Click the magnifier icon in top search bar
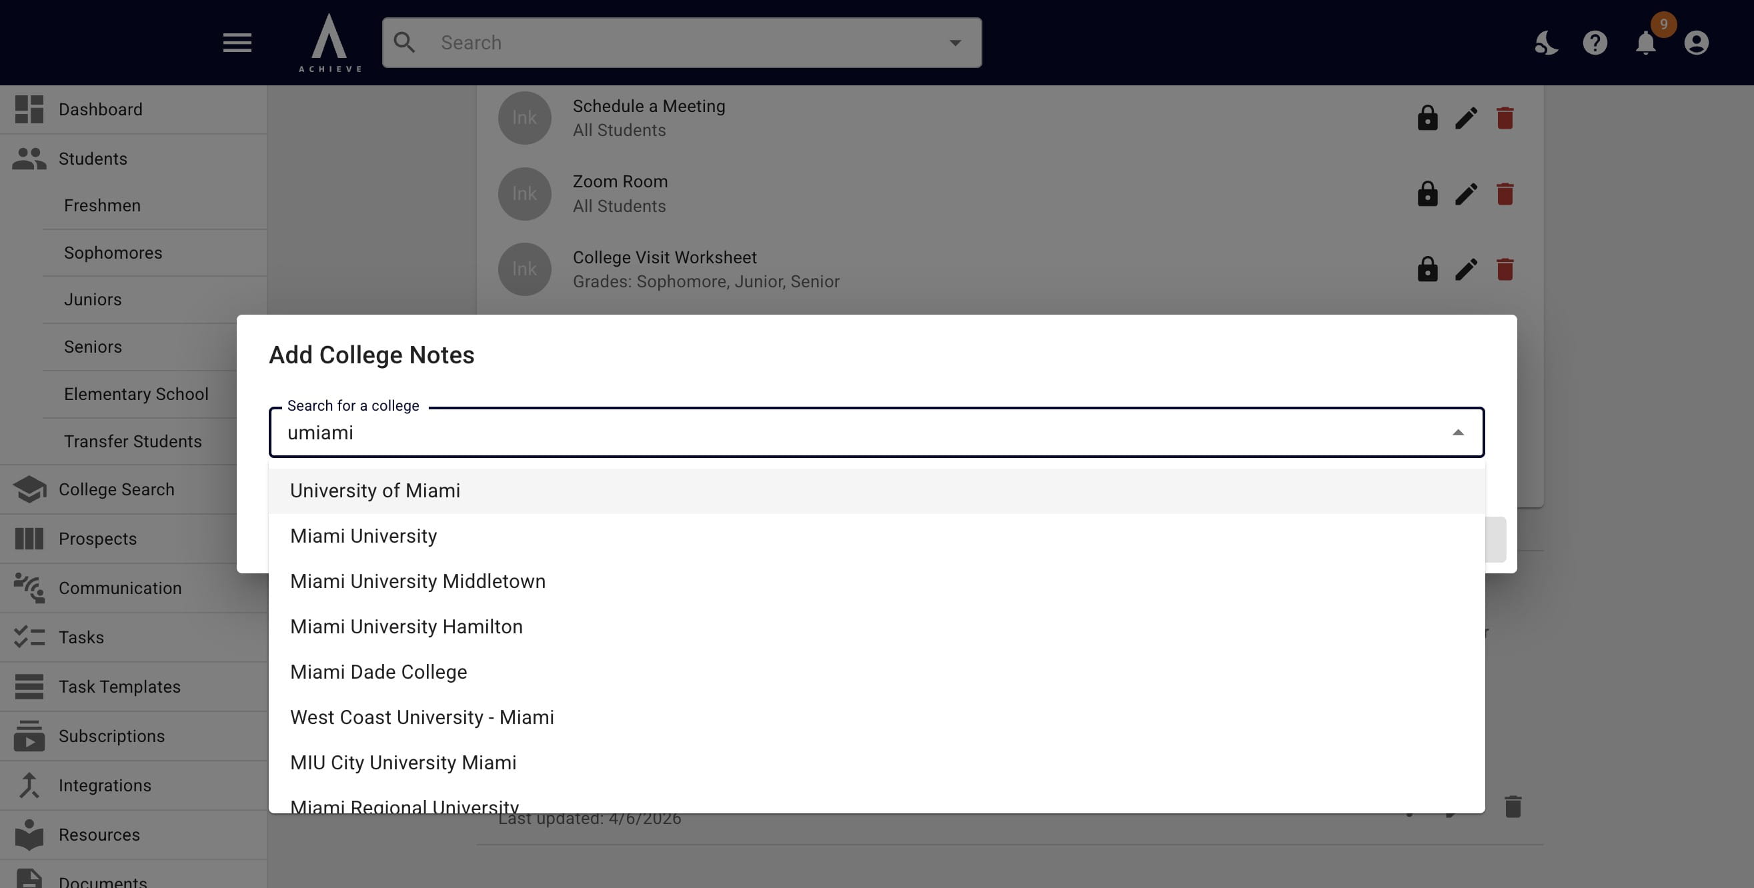The image size is (1754, 888). (404, 42)
